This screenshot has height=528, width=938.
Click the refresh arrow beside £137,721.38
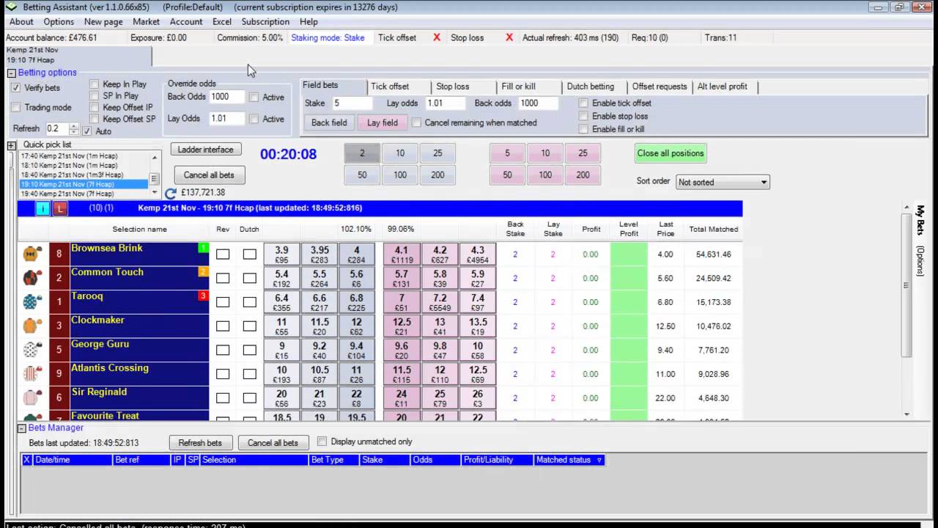point(171,193)
